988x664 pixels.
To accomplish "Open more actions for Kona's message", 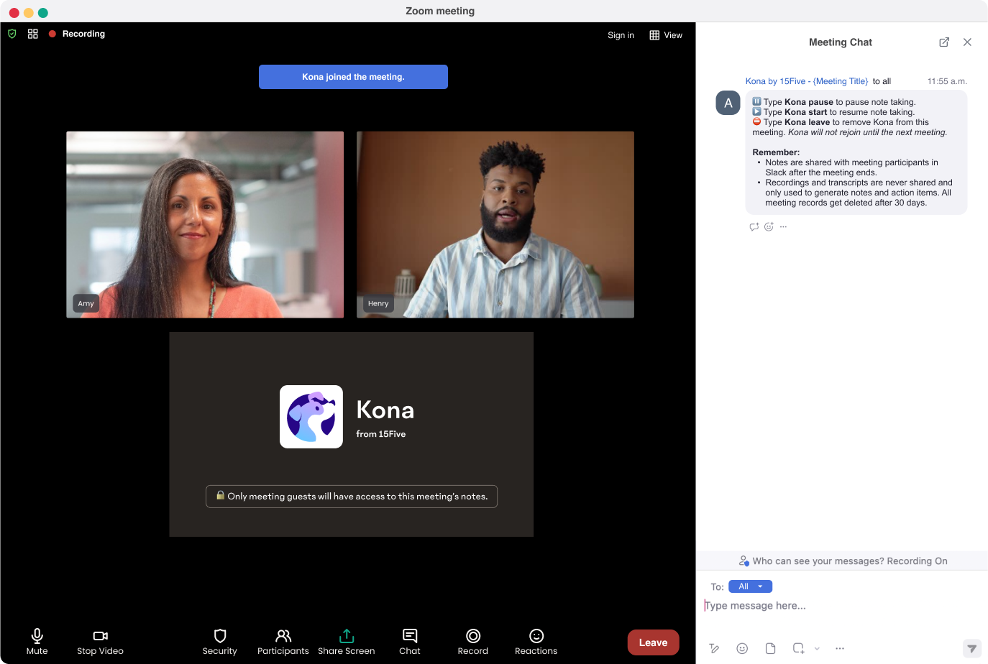I will tap(783, 226).
